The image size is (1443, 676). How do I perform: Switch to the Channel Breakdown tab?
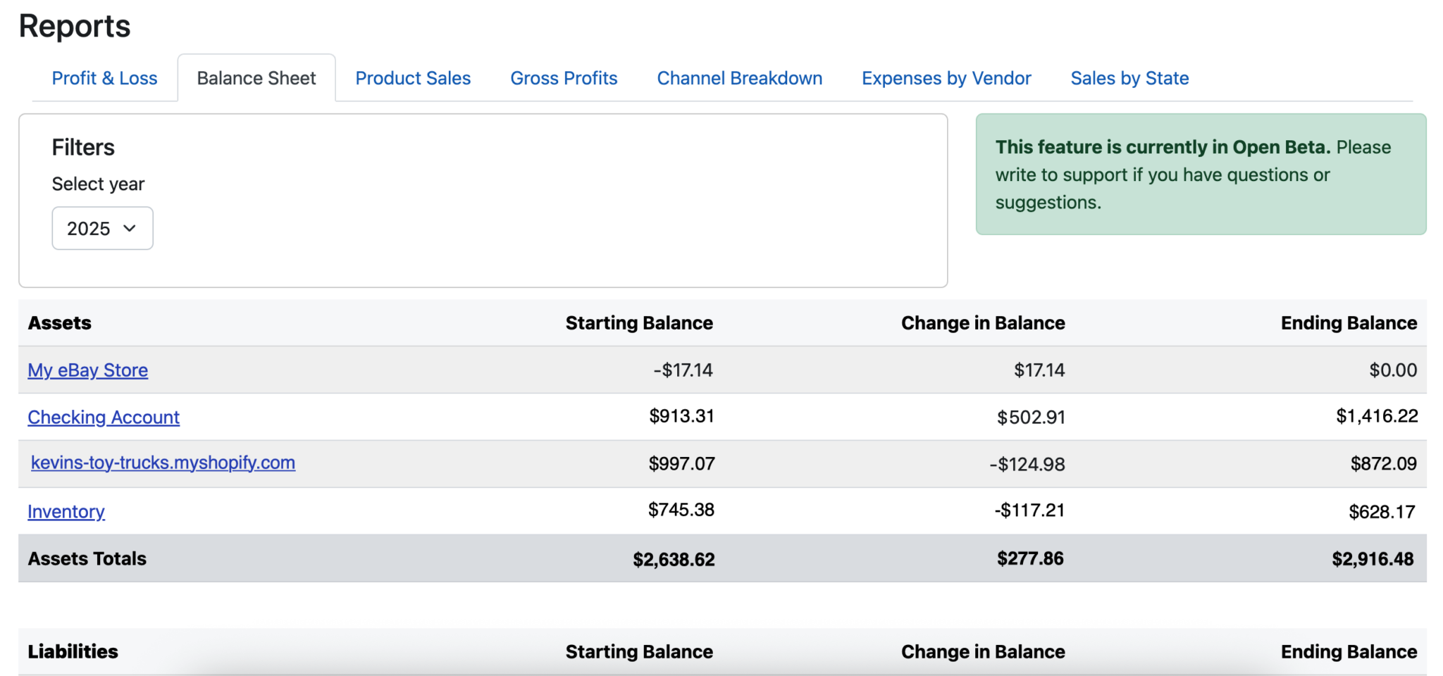[x=739, y=78]
